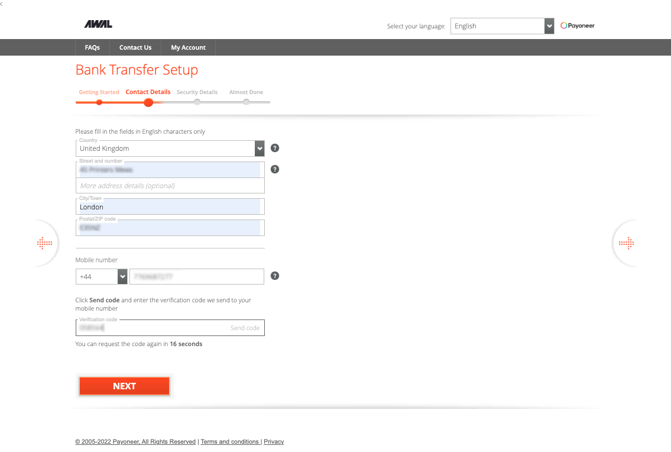671x452 pixels.
Task: Open the FAQs menu item
Action: [92, 47]
